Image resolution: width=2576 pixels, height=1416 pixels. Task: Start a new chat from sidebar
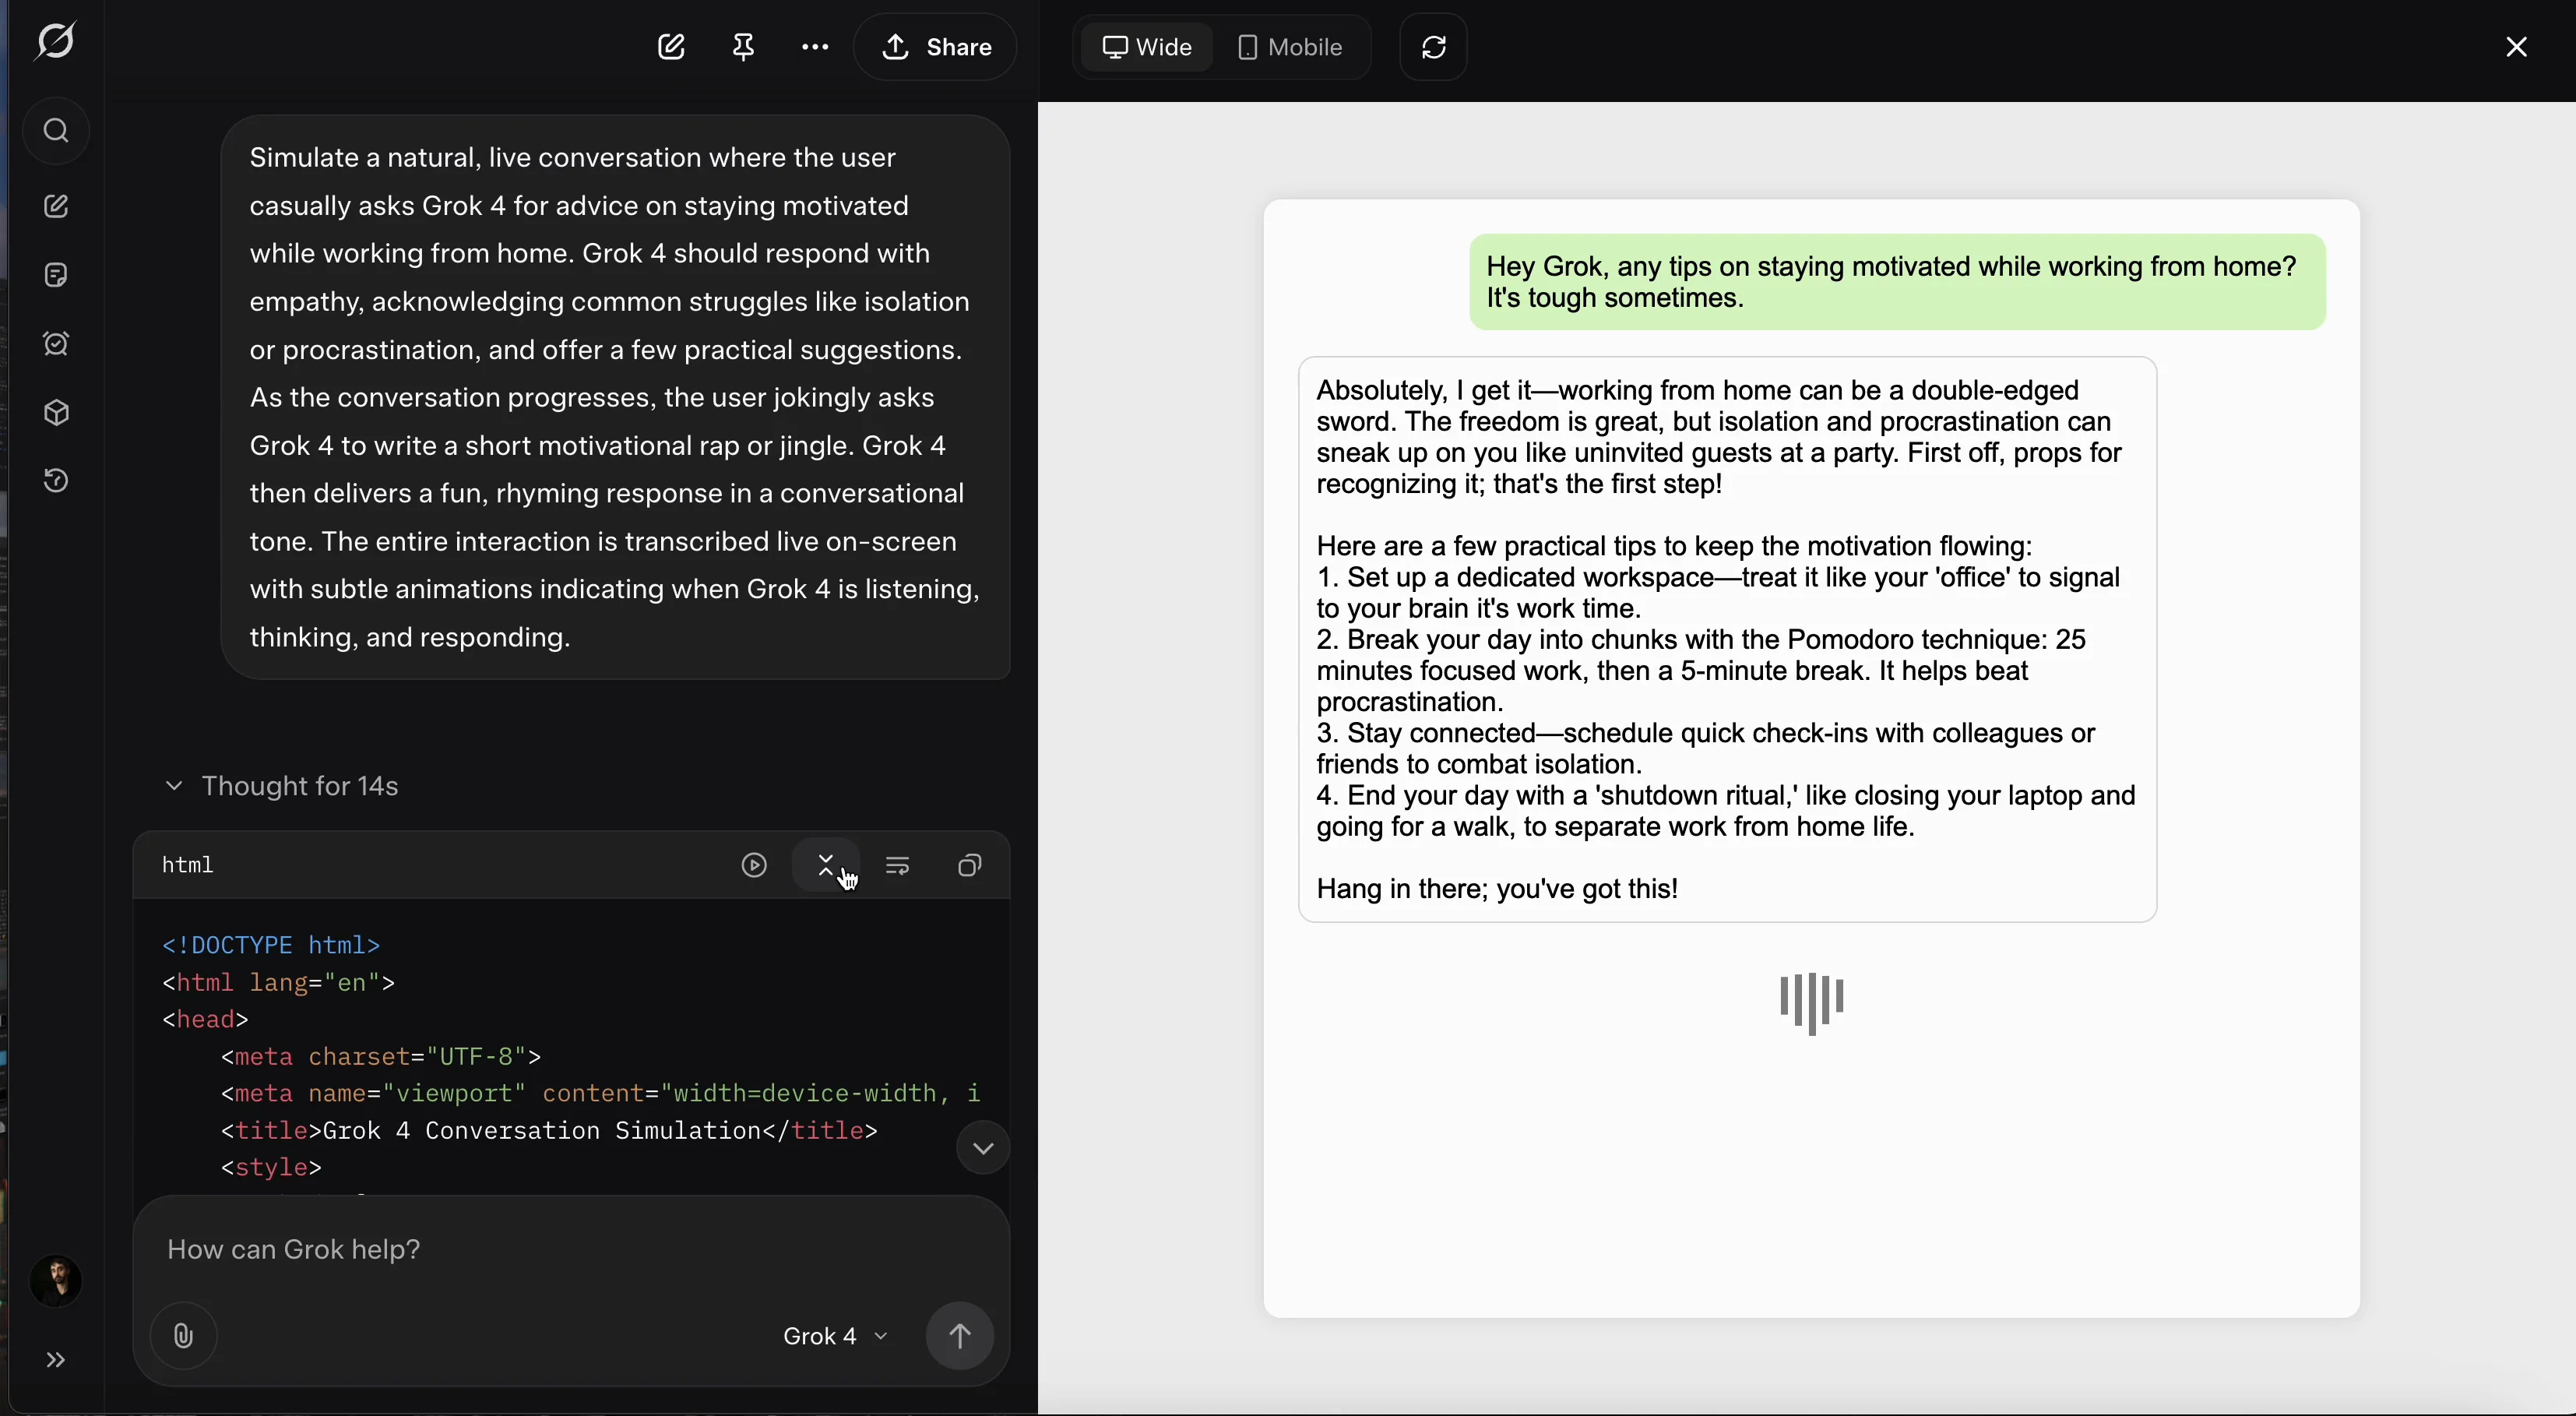tap(56, 207)
